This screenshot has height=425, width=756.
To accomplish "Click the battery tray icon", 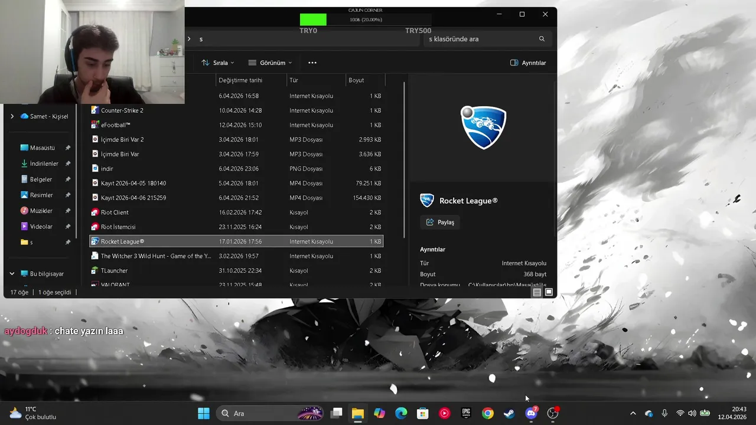I will 705,413.
